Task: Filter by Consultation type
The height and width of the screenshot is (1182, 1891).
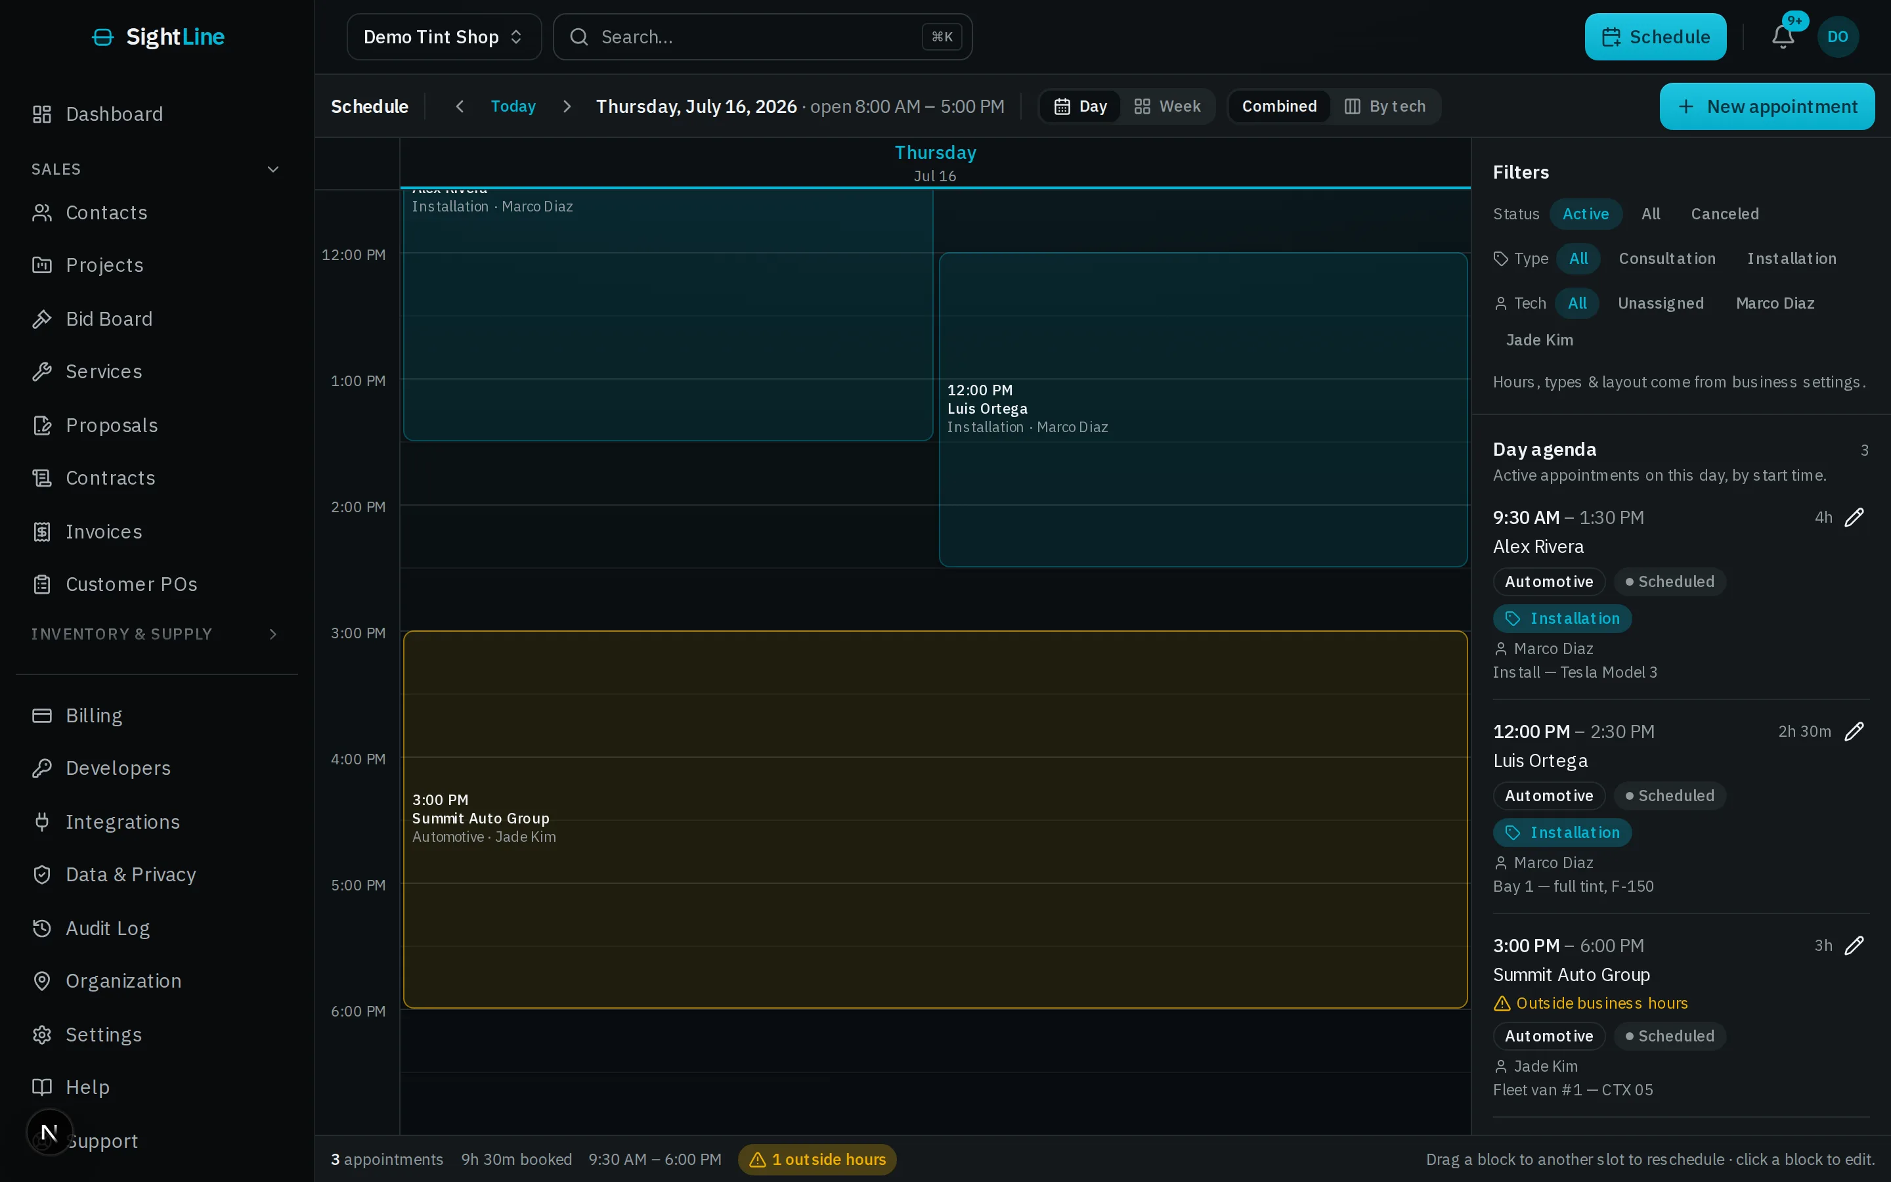Action: [1666, 259]
